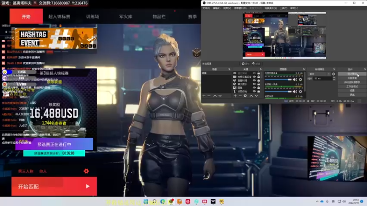This screenshot has width=367, height=206.
Task: Undock the OBS Scenes panel via its corner icon
Action: click(x=229, y=69)
